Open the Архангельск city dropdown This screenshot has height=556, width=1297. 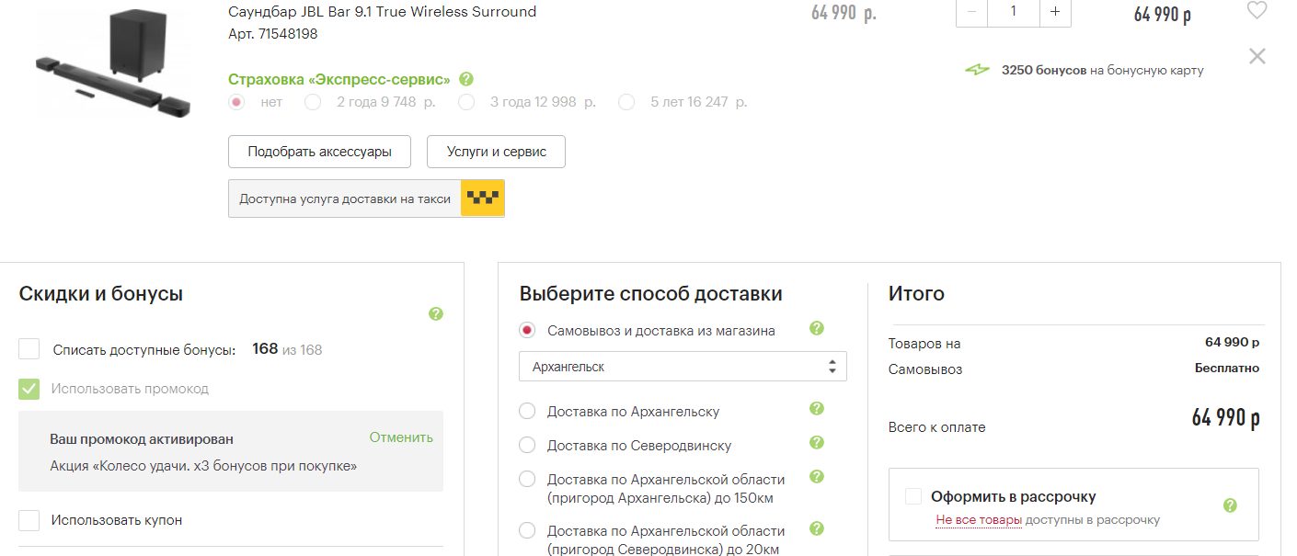[x=683, y=367]
